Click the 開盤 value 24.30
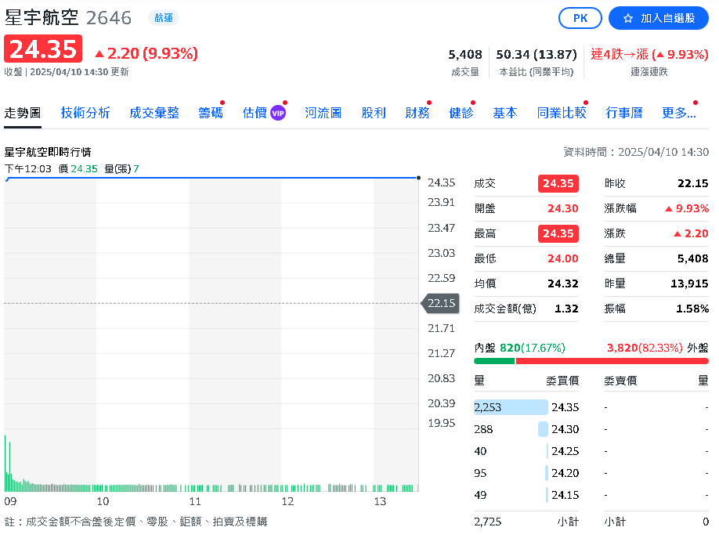This screenshot has width=719, height=538. (562, 208)
